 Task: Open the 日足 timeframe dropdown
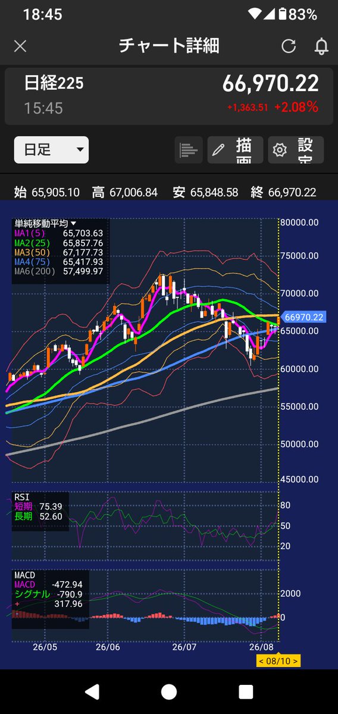point(51,149)
